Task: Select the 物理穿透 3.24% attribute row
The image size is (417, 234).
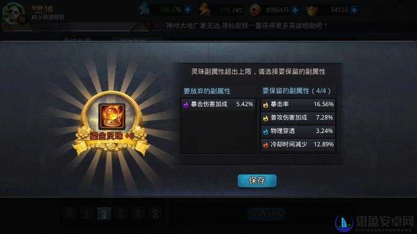Action: click(x=298, y=131)
